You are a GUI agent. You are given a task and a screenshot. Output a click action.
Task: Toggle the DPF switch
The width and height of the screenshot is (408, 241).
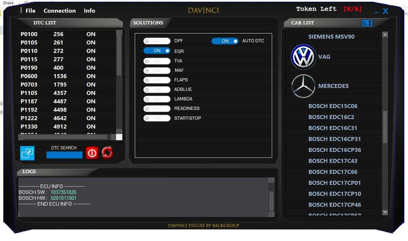(157, 41)
